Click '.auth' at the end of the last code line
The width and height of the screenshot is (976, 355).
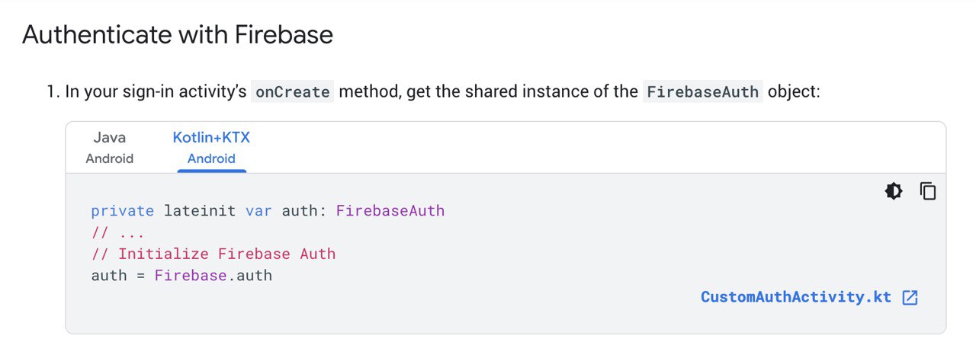250,275
